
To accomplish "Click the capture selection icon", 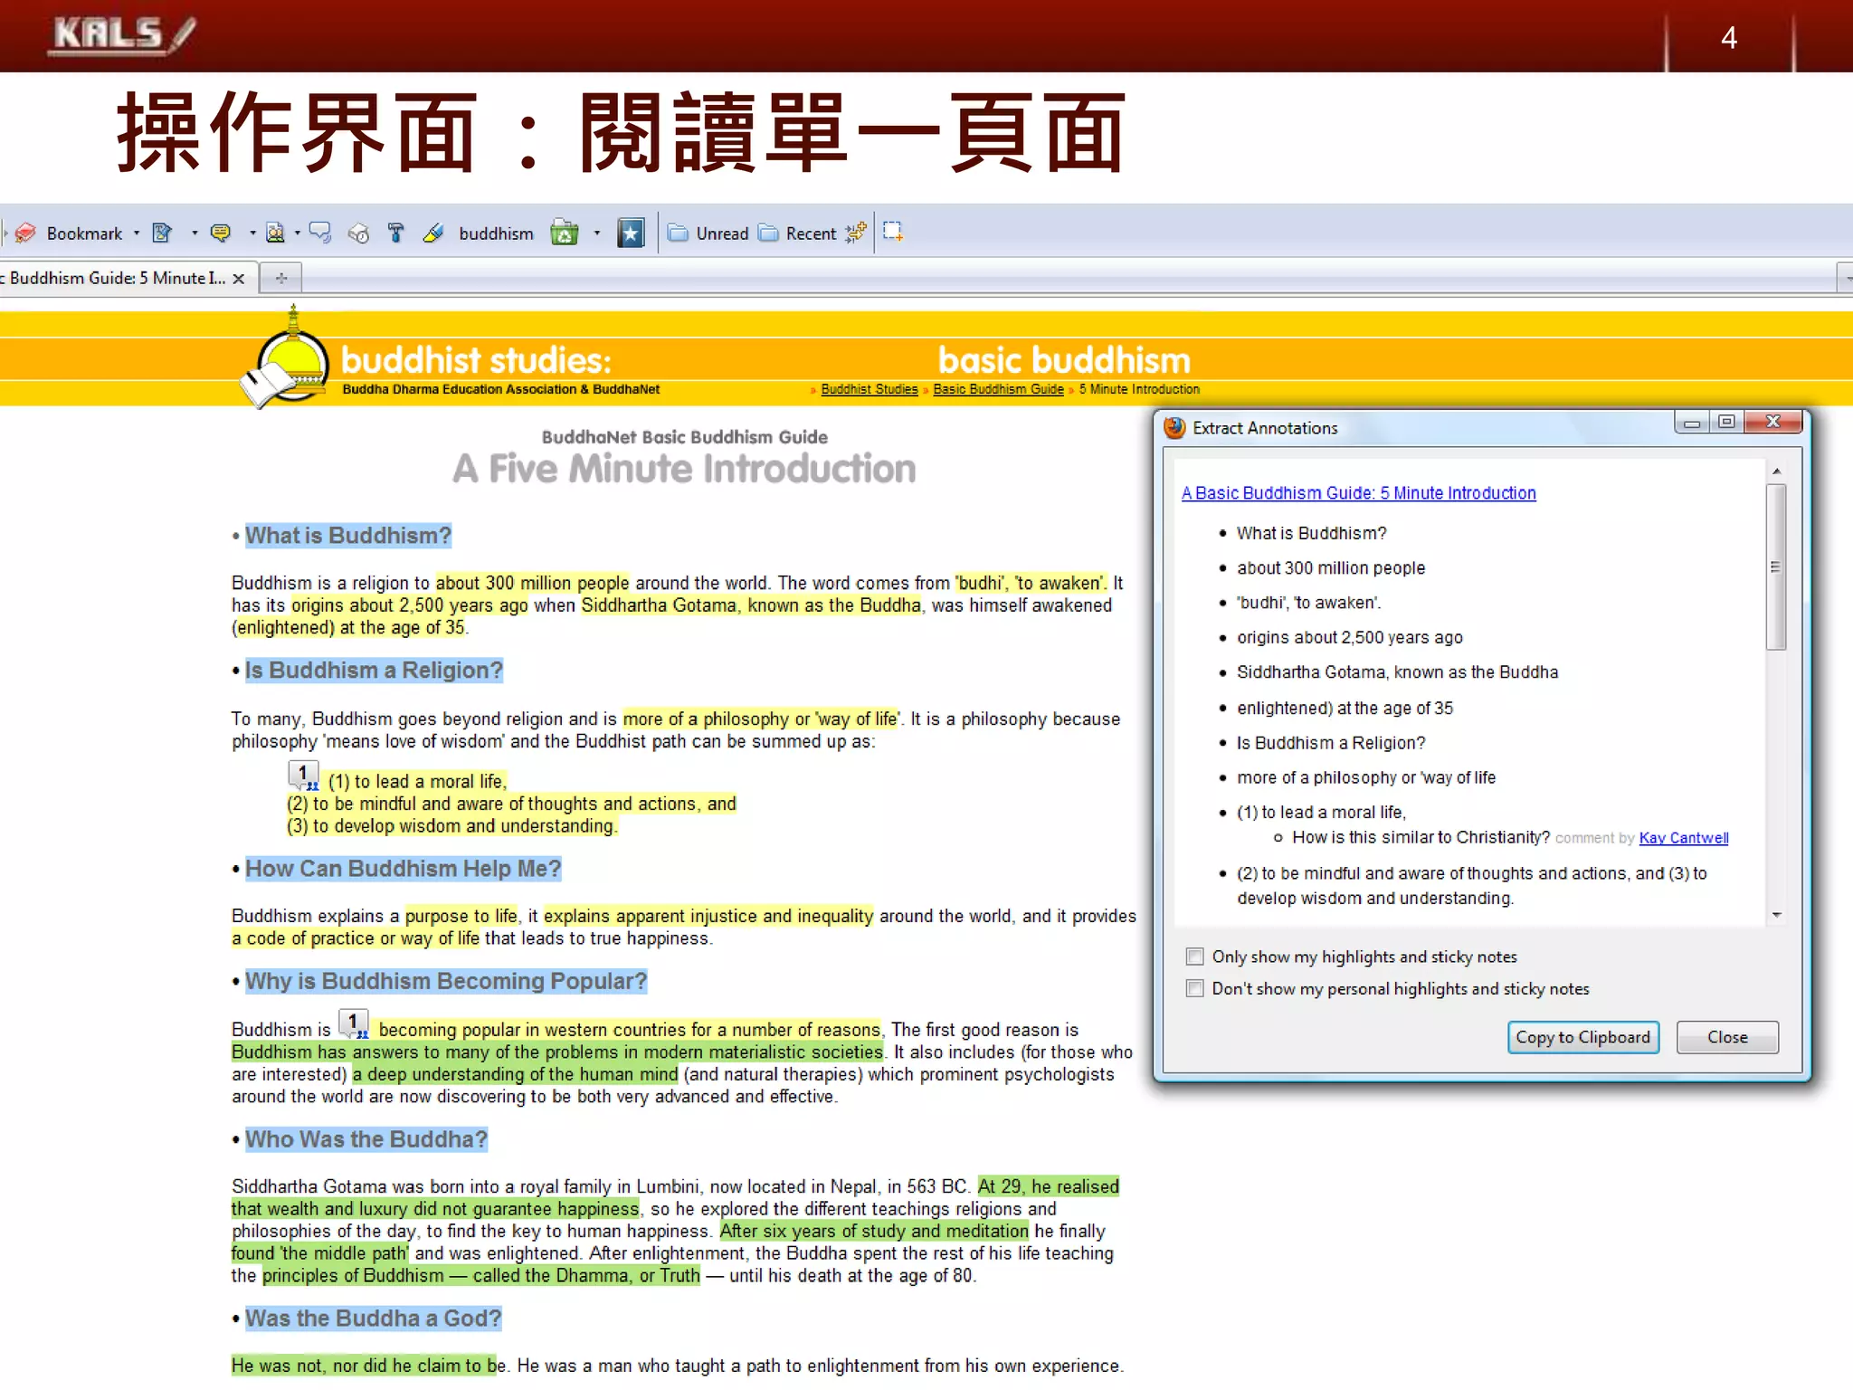I will pyautogui.click(x=893, y=232).
